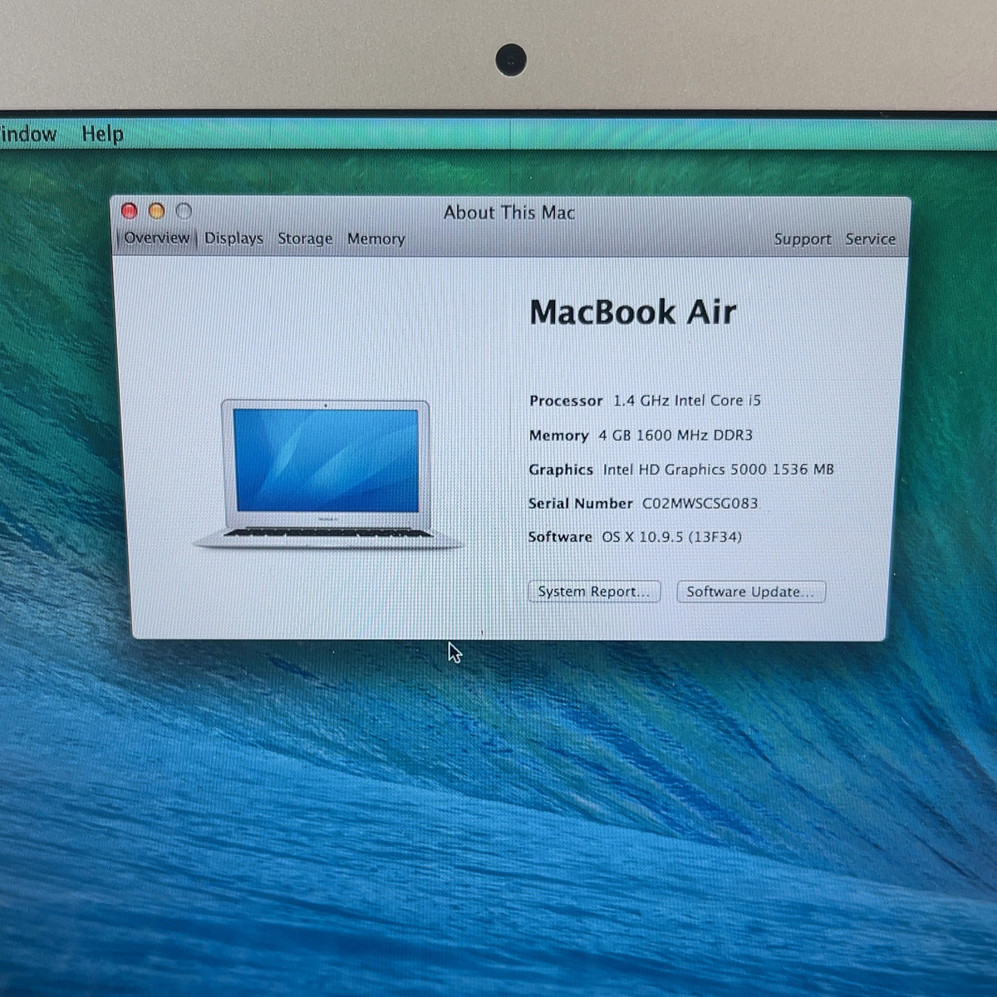This screenshot has height=997, width=997.
Task: Switch to the Overview tab
Action: tap(156, 238)
